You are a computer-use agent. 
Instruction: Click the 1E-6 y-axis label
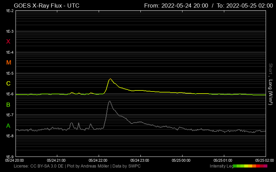point(10,94)
